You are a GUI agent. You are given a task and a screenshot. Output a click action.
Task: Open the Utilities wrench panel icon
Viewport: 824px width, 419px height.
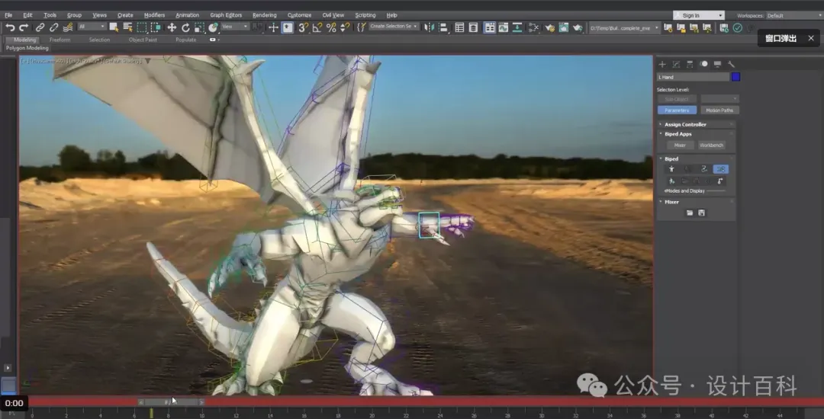[731, 64]
